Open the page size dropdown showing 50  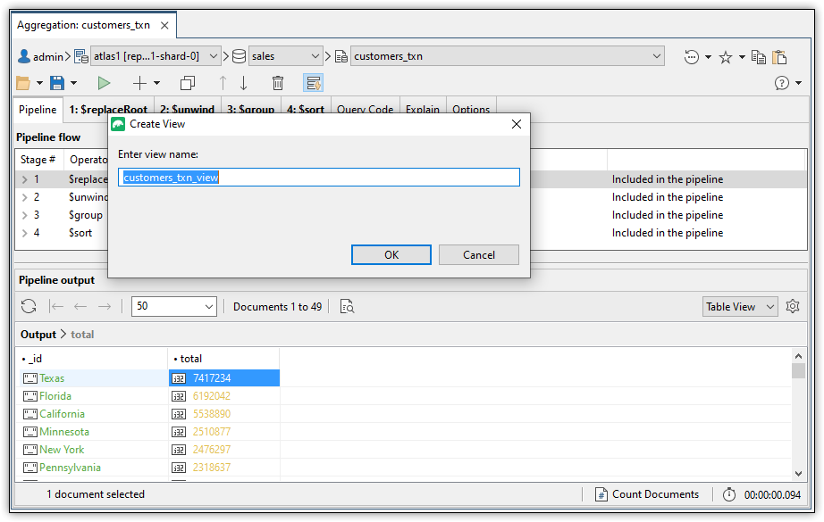point(174,306)
